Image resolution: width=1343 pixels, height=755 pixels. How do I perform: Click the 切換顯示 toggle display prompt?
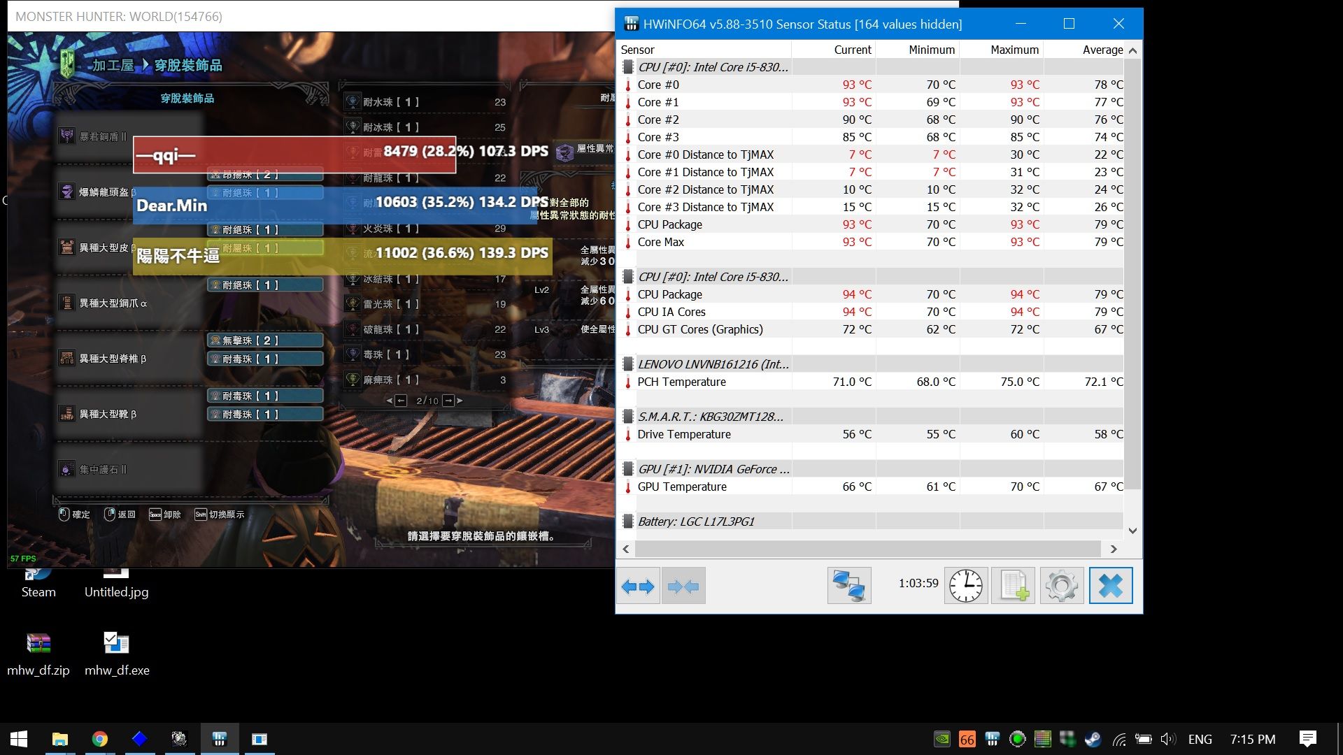[x=220, y=515]
